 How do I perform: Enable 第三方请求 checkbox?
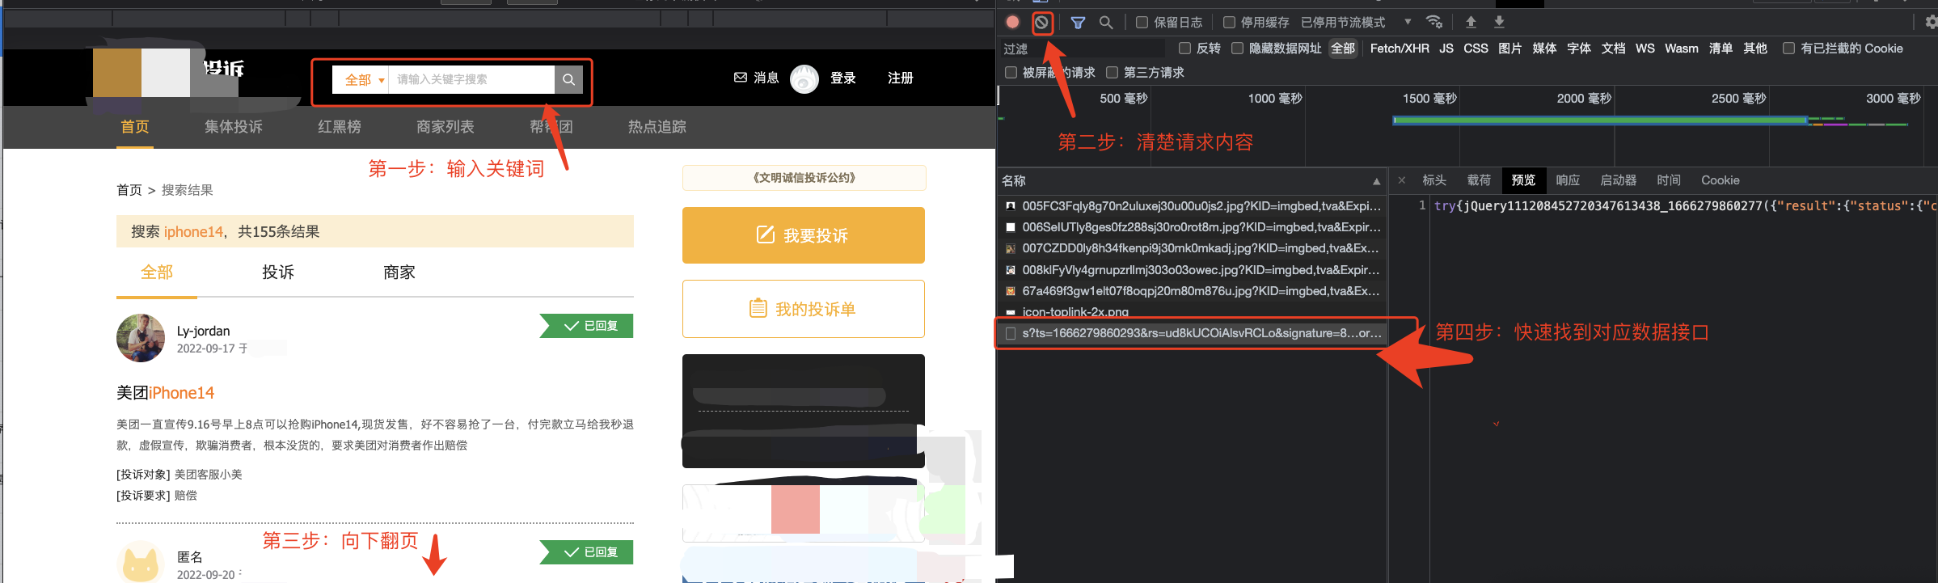[1113, 73]
